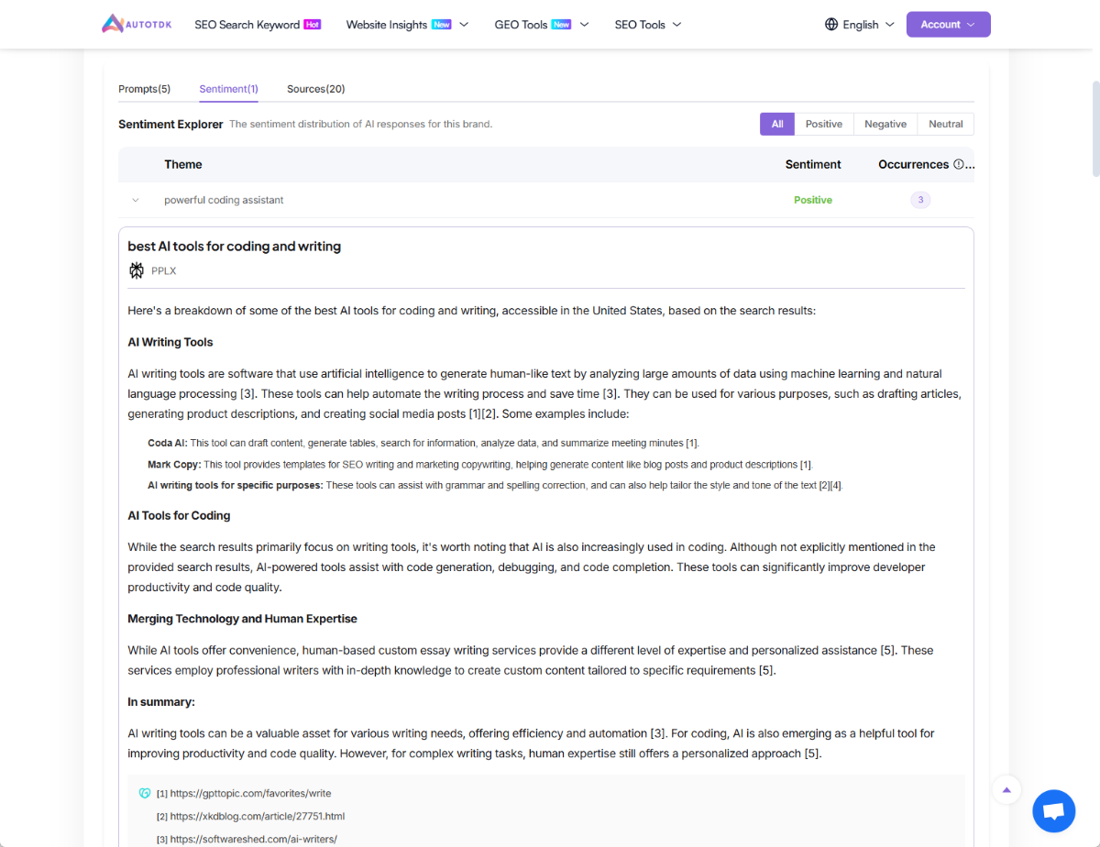1100x847 pixels.
Task: Switch to the Sources(20) tab
Action: pyautogui.click(x=315, y=89)
